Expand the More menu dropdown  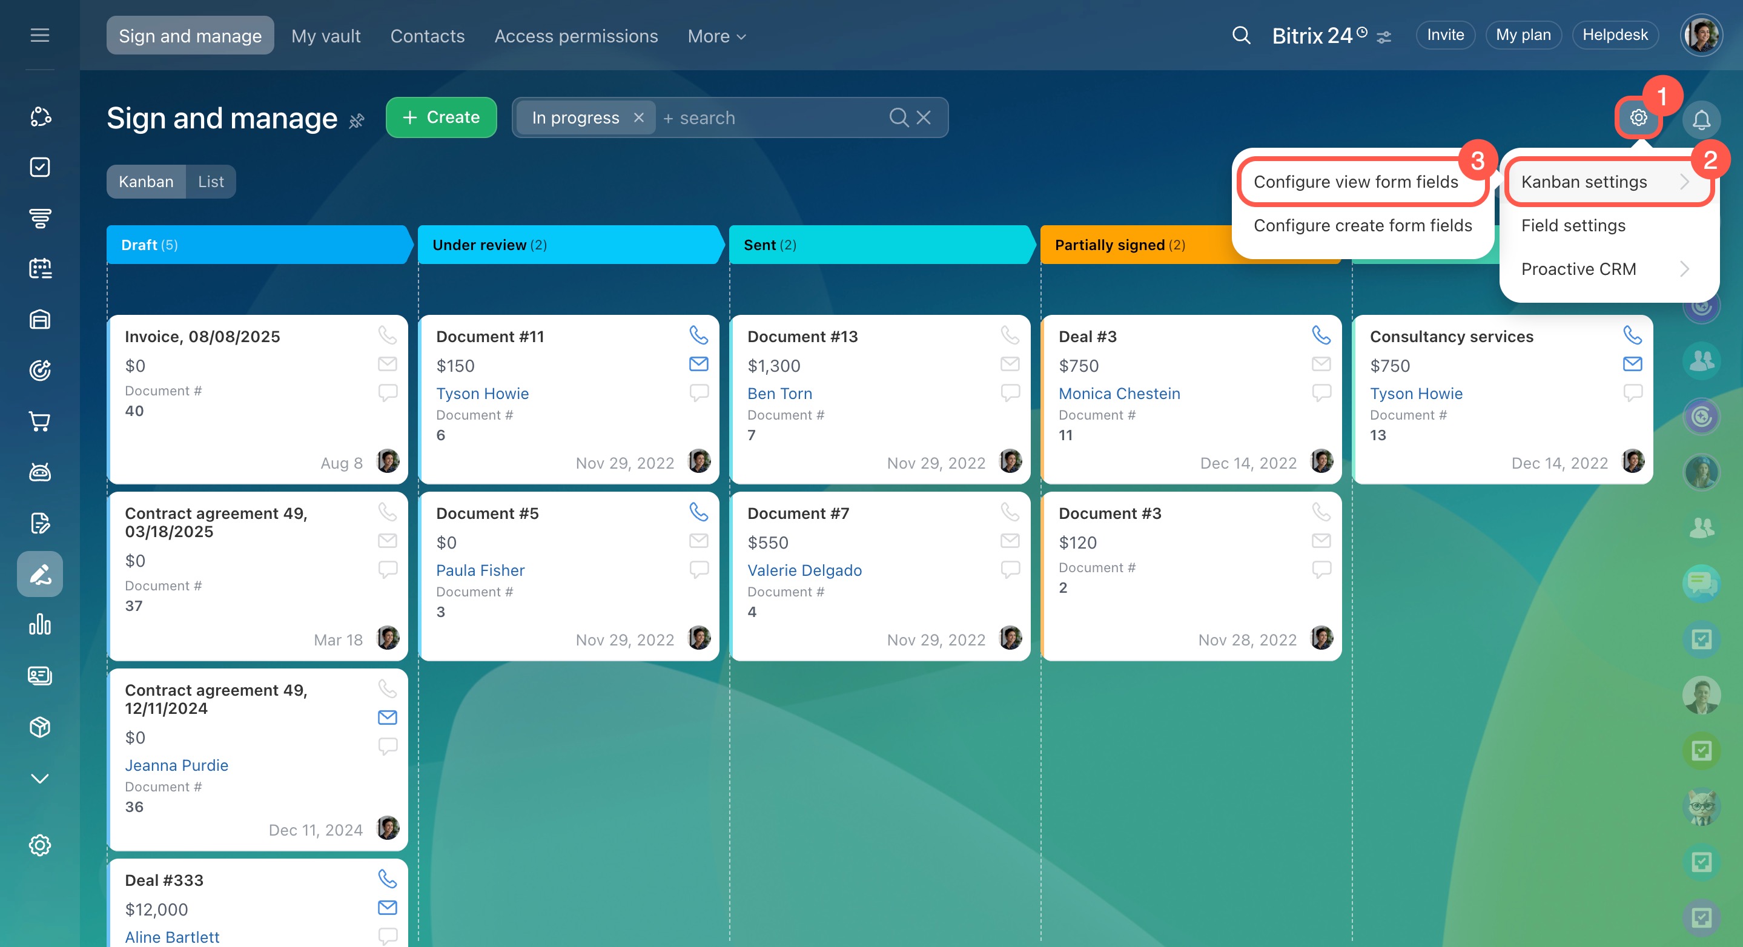click(x=716, y=36)
